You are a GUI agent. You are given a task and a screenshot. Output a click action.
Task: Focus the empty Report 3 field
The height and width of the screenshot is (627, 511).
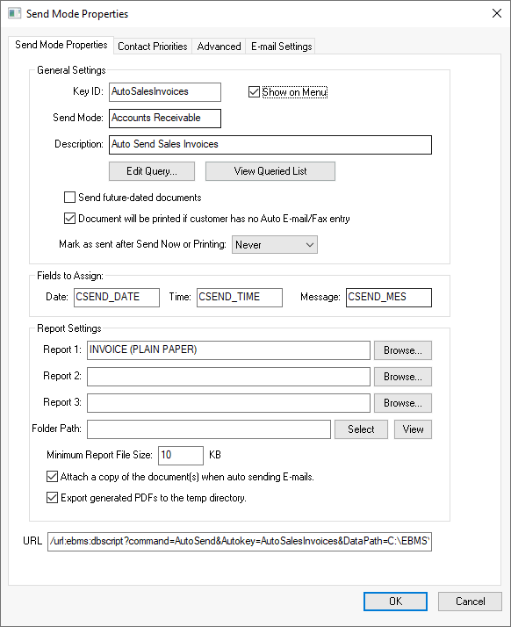(x=228, y=403)
